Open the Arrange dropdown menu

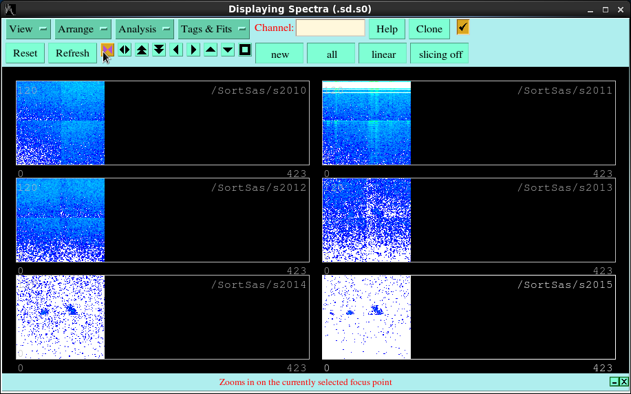83,29
